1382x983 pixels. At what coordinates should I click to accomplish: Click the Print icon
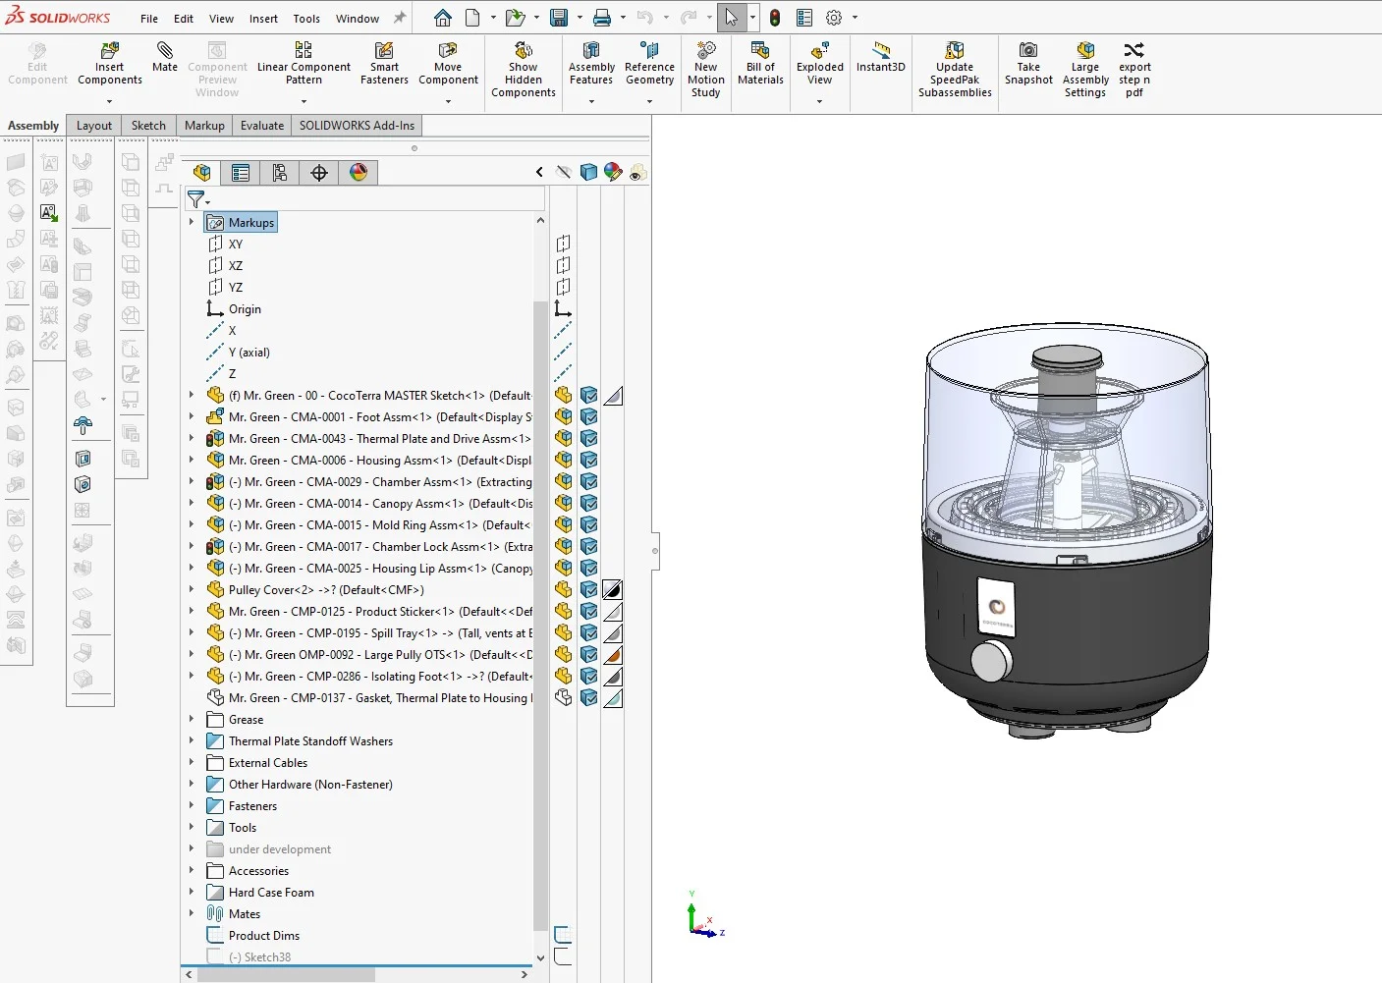[x=602, y=18]
